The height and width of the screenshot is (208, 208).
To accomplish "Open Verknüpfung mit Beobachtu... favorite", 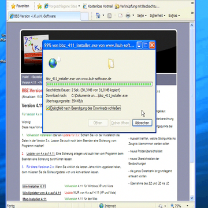I will tap(137, 6).
